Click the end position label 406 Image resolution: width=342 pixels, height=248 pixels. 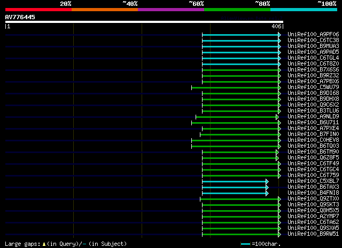pyautogui.click(x=276, y=26)
